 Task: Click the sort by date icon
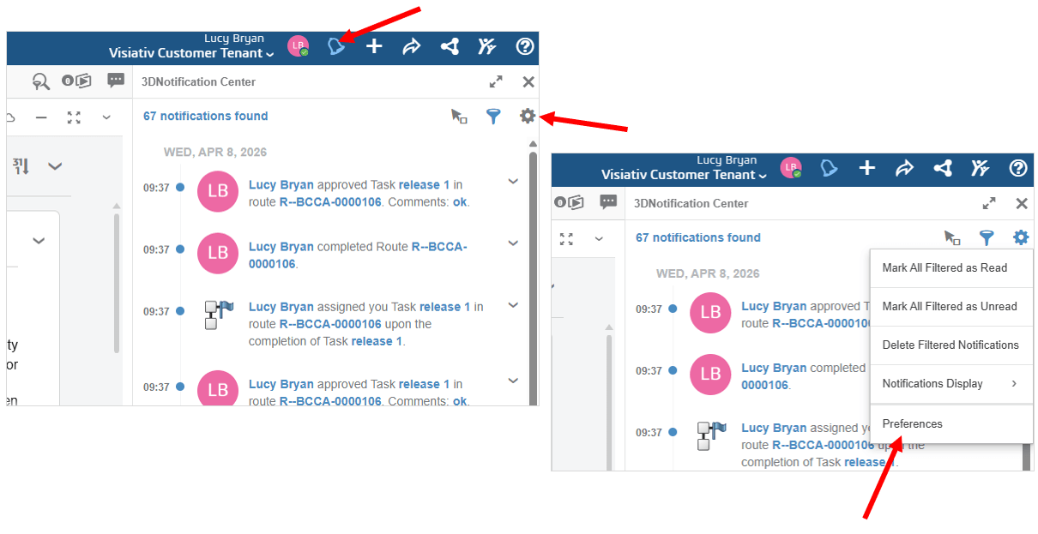coord(21,165)
